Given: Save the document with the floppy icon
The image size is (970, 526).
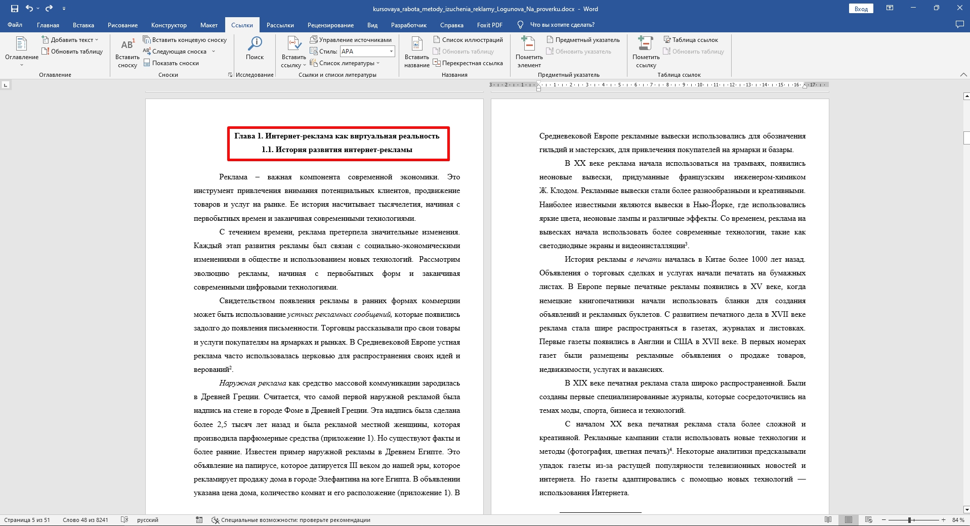Looking at the screenshot, I should 14,9.
